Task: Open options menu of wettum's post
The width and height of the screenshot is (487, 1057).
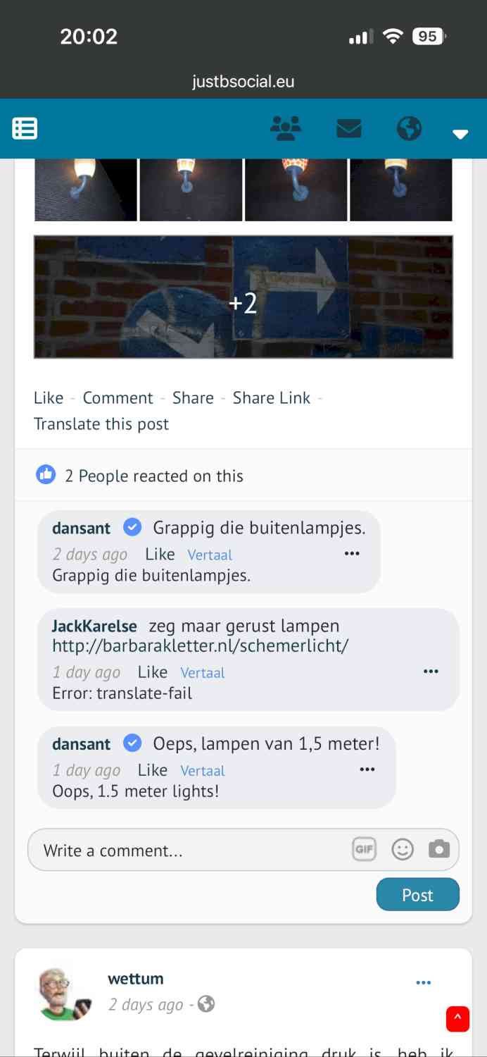Action: point(423,982)
